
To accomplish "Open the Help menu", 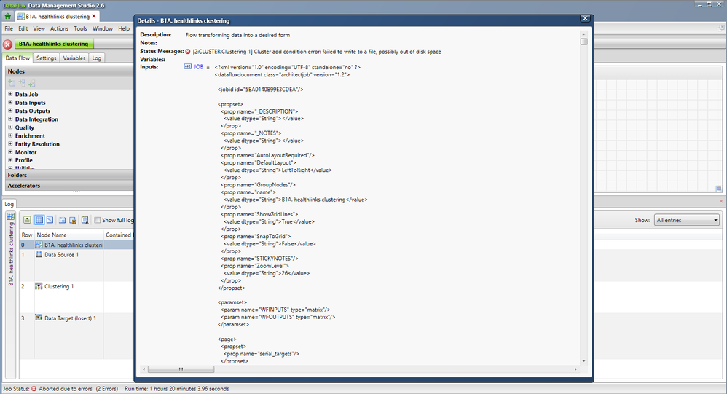I will coord(124,28).
